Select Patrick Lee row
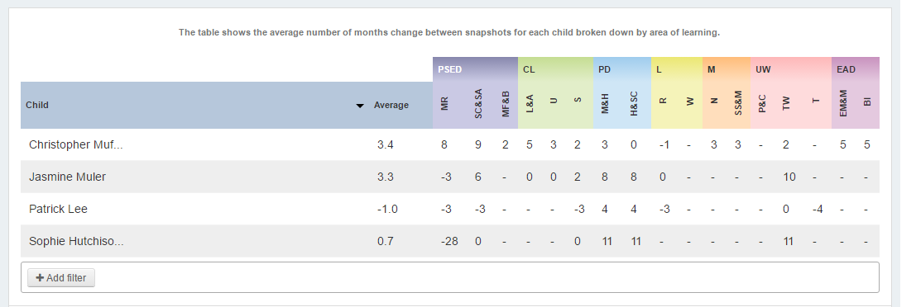 (450, 209)
